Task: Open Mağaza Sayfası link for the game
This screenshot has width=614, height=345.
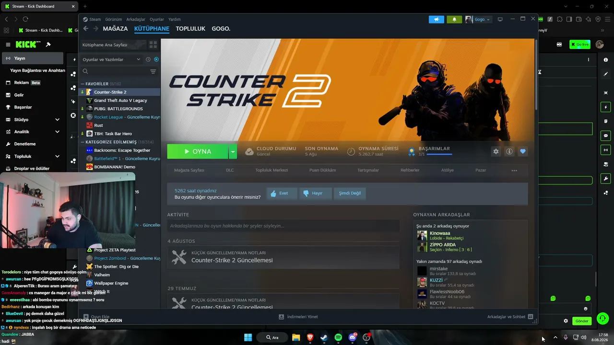Action: click(x=189, y=170)
